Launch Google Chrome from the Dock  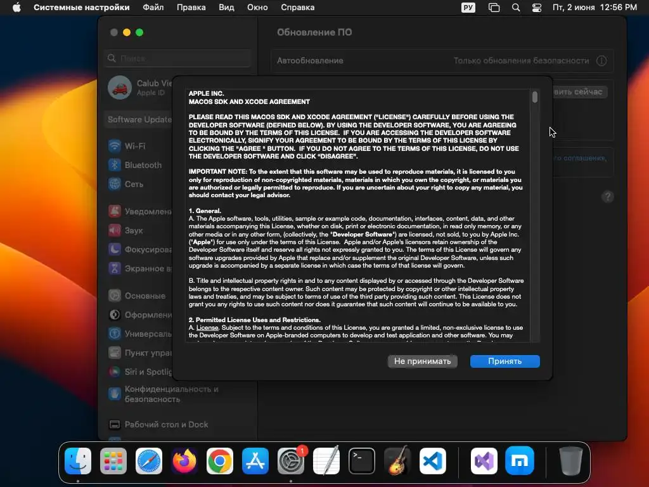pyautogui.click(x=220, y=461)
